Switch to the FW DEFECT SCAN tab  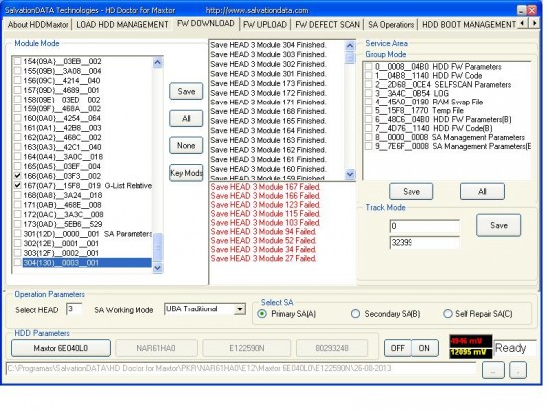(x=327, y=25)
